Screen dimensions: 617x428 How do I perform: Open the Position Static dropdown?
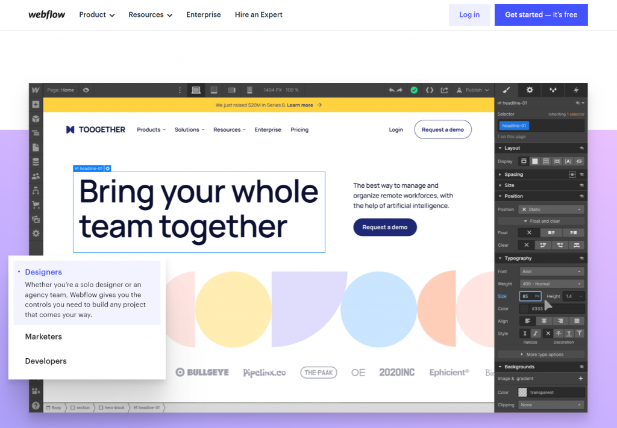tap(551, 209)
